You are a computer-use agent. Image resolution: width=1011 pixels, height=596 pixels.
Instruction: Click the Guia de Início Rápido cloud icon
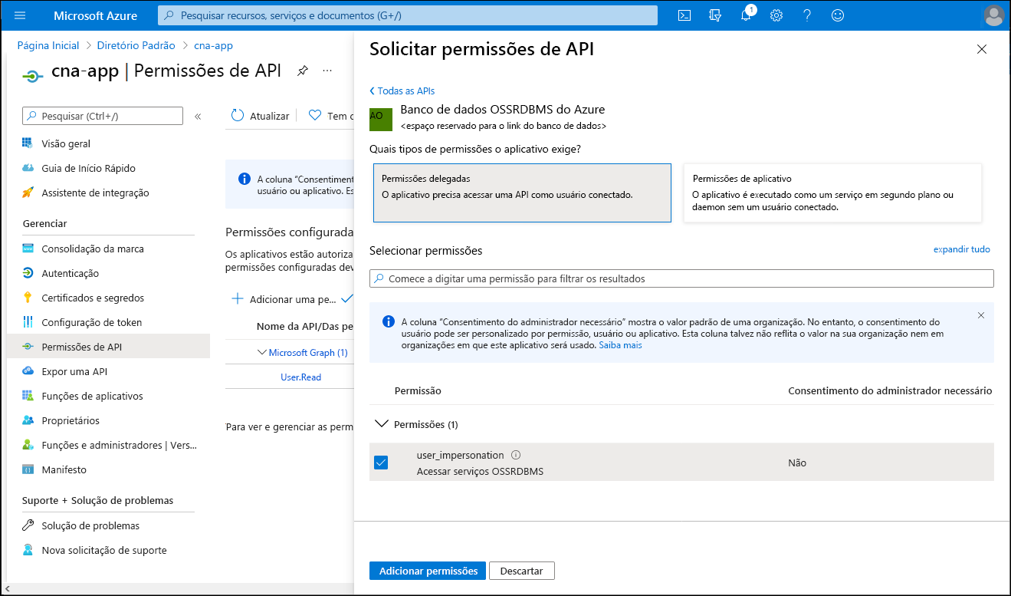click(28, 168)
